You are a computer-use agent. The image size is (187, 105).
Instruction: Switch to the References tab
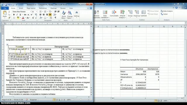coord(43,8)
